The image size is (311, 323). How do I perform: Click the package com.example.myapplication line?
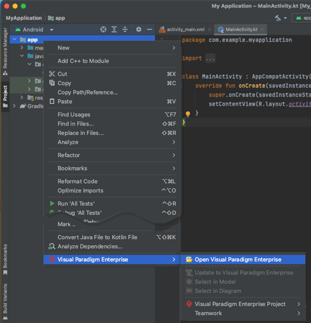[237, 40]
